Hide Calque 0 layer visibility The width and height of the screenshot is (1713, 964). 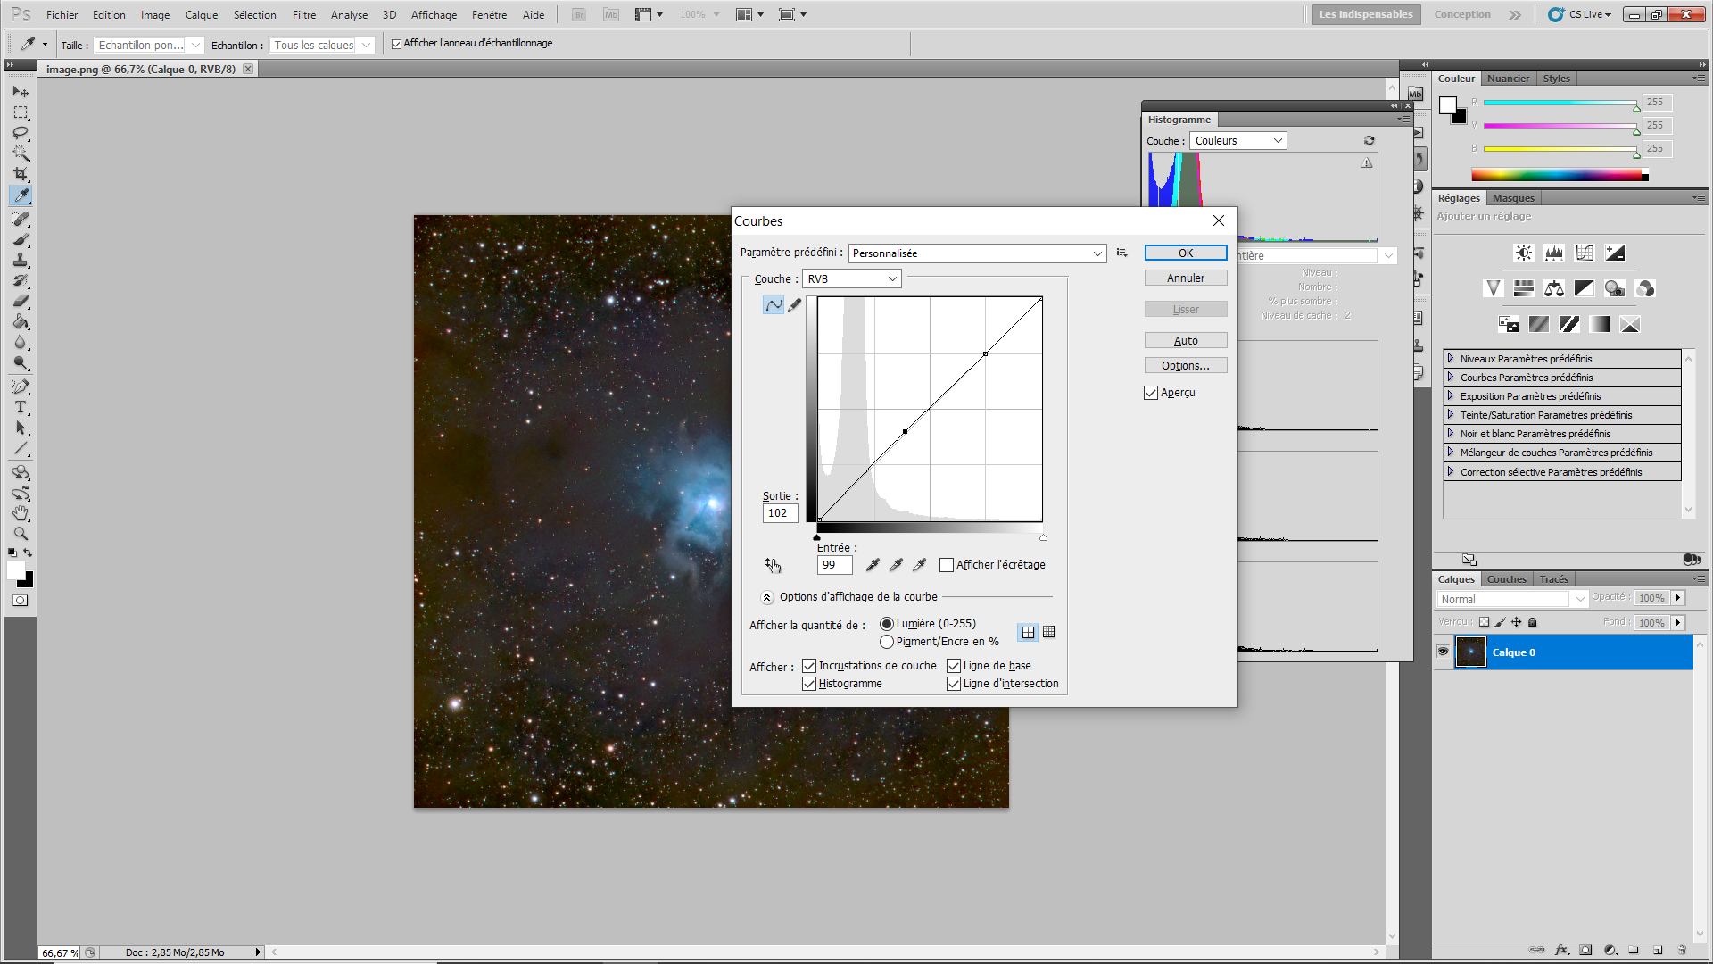1443,652
